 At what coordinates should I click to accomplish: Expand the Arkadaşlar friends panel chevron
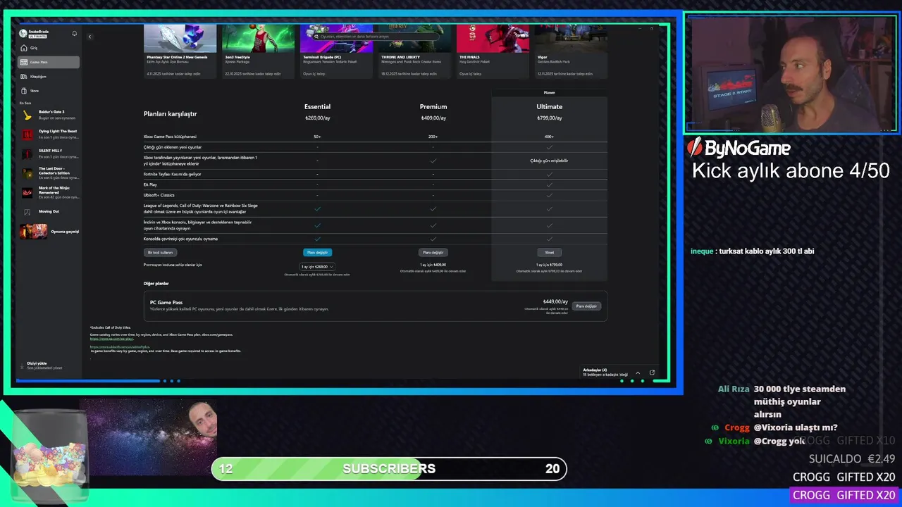click(638, 373)
